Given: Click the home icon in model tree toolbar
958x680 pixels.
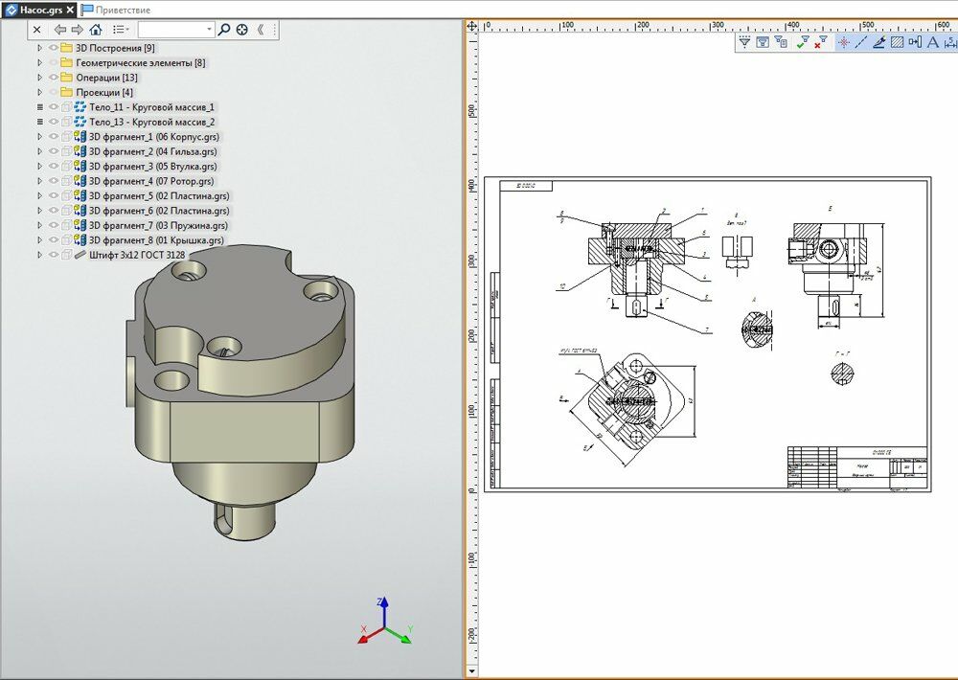Looking at the screenshot, I should 96,30.
